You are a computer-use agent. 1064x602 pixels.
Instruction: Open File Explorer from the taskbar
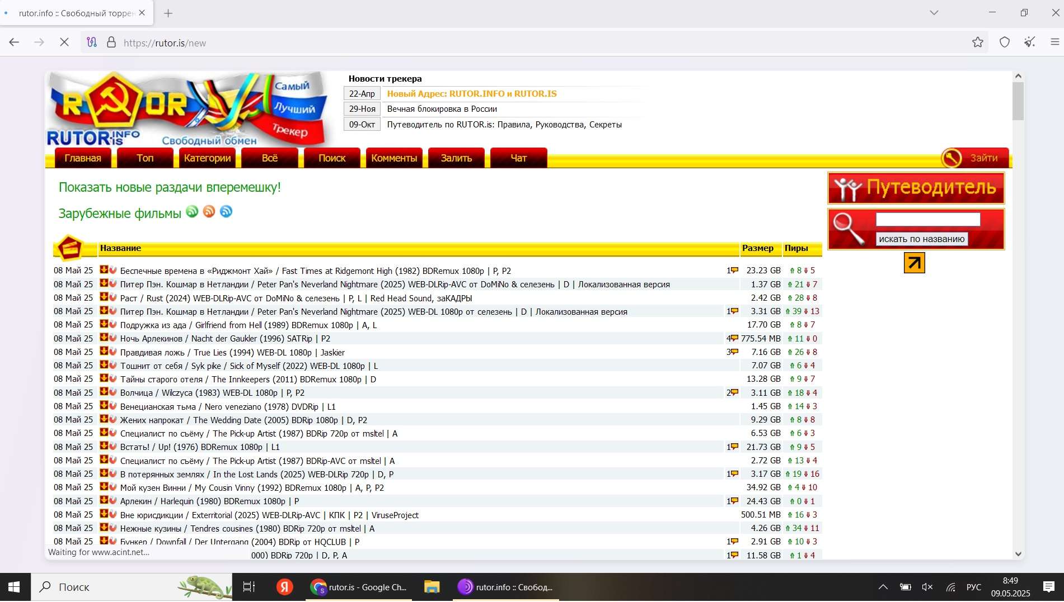(432, 587)
